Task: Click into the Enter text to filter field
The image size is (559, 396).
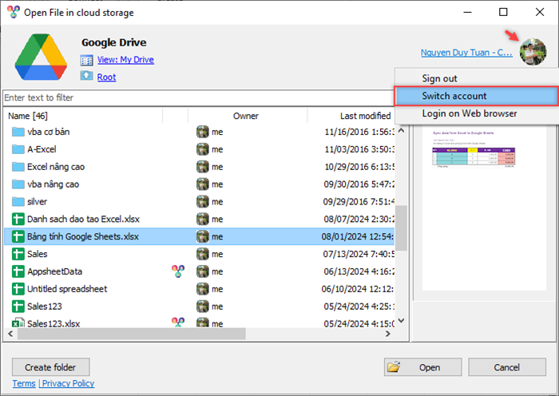Action: click(198, 97)
